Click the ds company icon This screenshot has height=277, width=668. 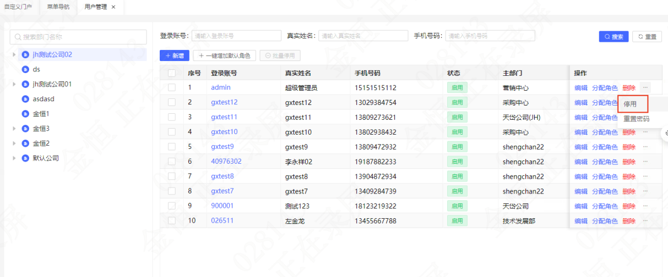pyautogui.click(x=25, y=69)
